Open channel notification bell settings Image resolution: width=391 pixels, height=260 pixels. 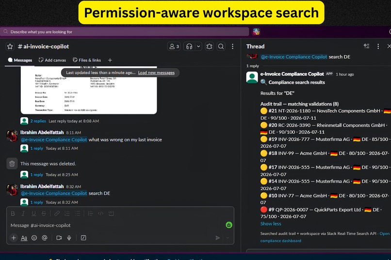click(209, 46)
